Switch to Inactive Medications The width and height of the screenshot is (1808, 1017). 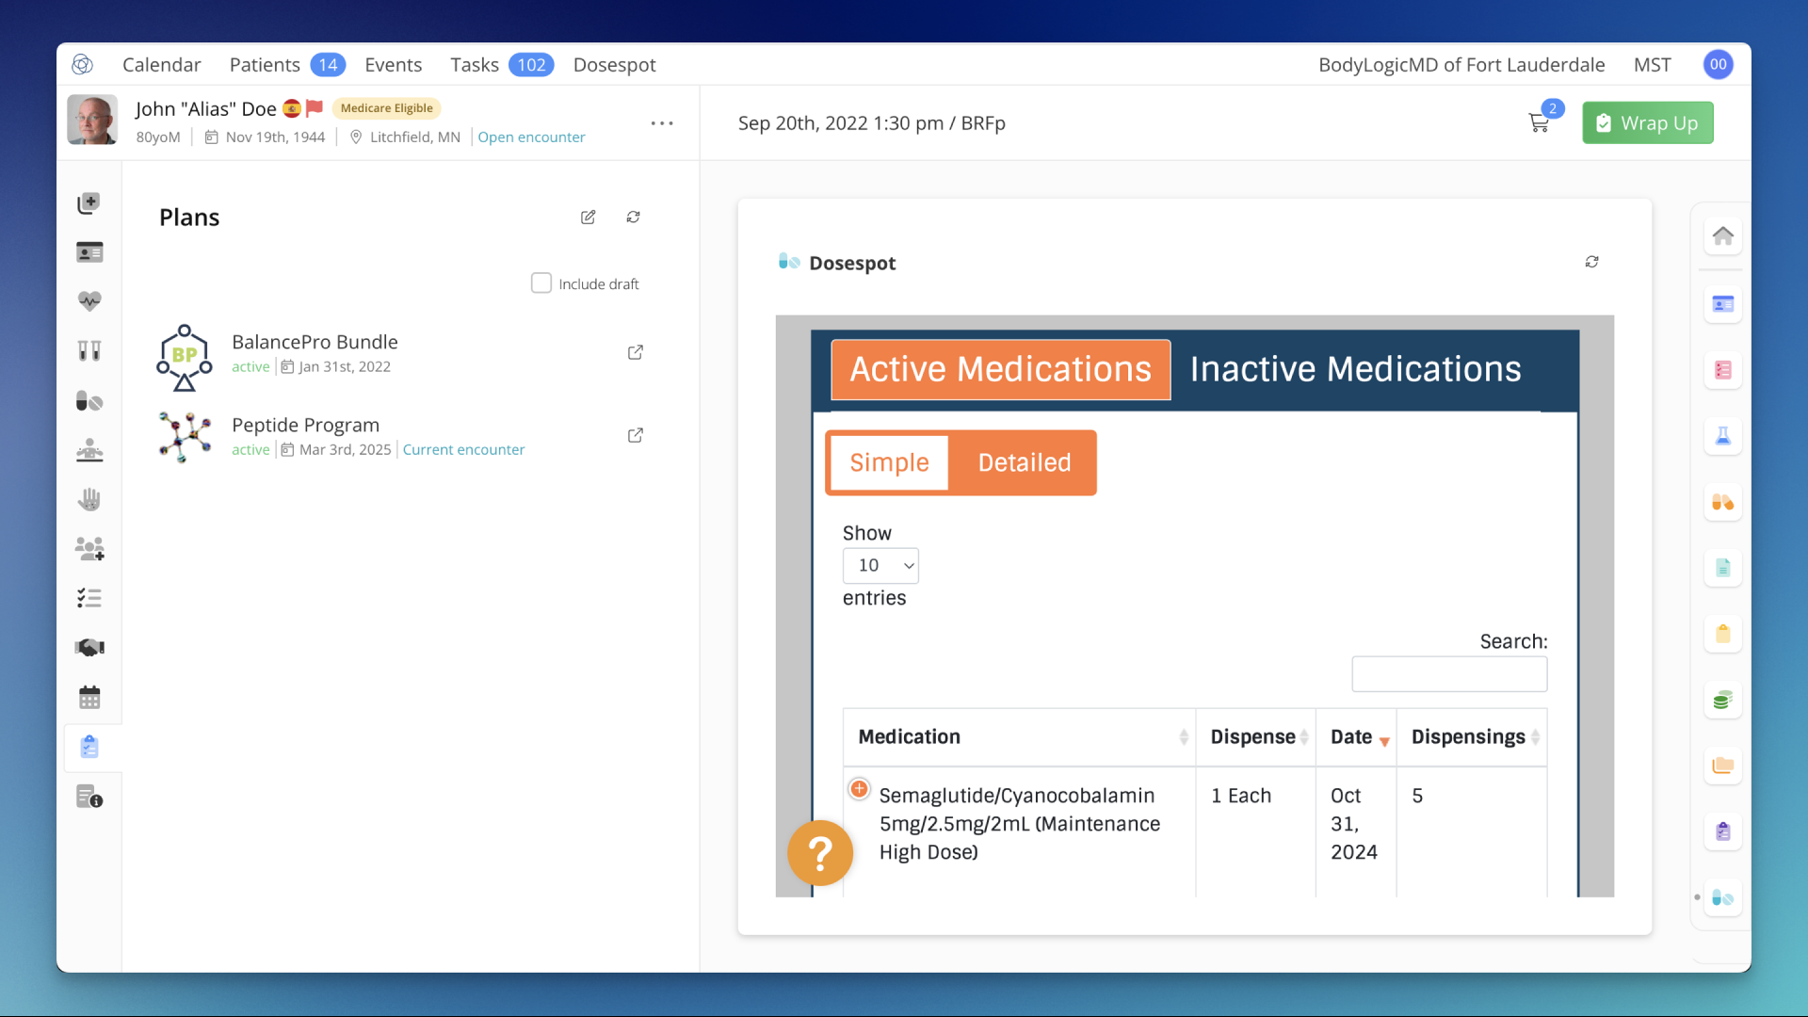1355,369
